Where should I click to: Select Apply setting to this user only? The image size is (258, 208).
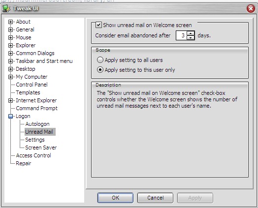100,70
